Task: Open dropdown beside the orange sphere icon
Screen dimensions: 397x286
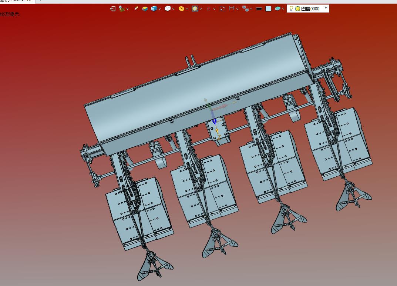Action: (x=187, y=9)
